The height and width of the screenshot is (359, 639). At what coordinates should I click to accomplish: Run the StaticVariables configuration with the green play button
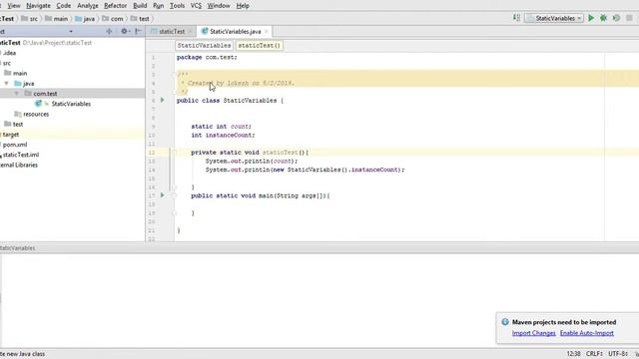pos(591,18)
